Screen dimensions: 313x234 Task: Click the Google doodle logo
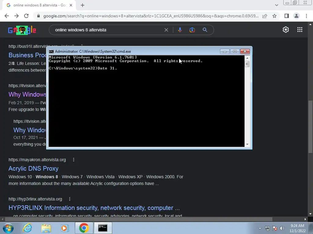(x=22, y=30)
